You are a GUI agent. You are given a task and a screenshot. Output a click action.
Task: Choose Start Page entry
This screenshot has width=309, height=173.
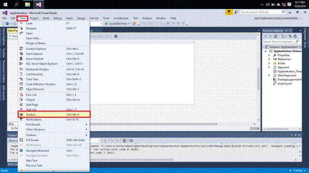coord(54,105)
